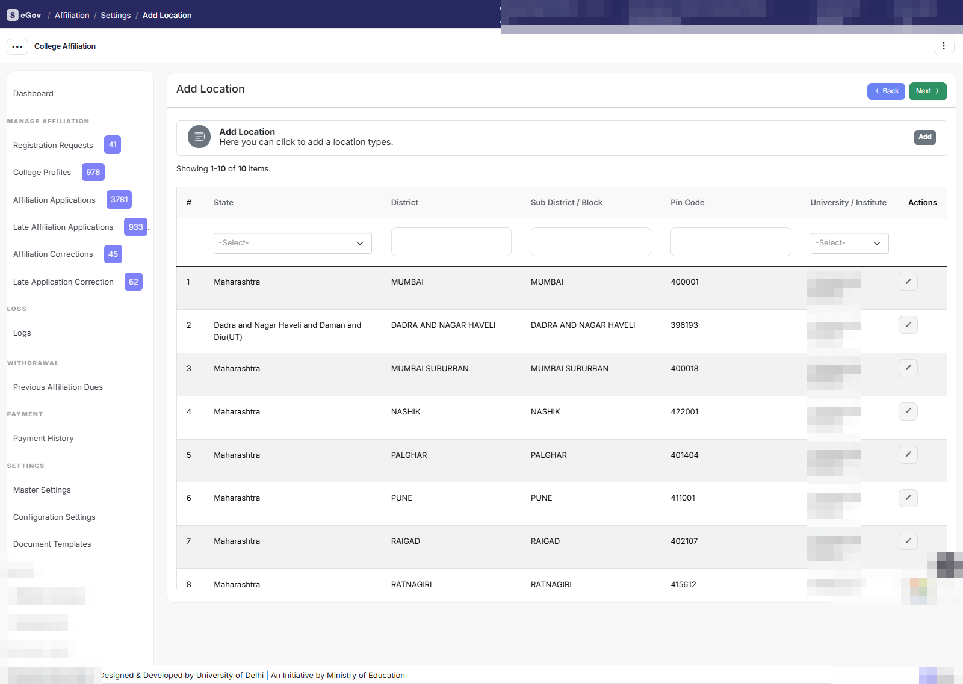The image size is (963, 684).
Task: Expand the State filter dropdown
Action: pos(293,243)
